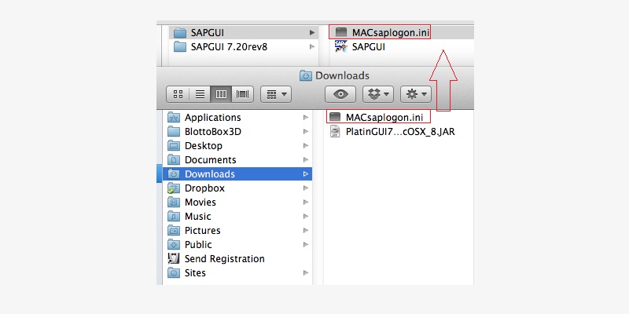Select the SAPGUI 7.20rev8 folder
629x314 pixels.
pos(244,47)
